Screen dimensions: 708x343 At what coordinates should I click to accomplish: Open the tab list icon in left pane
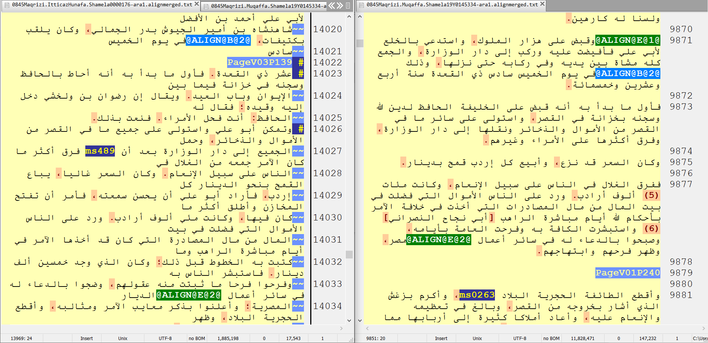point(348,6)
